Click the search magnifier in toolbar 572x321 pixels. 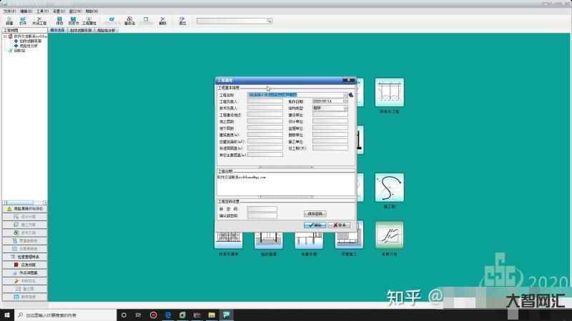tap(269, 21)
